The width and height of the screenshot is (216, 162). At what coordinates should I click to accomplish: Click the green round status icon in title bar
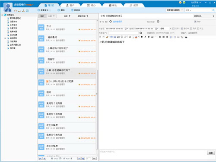184,3
